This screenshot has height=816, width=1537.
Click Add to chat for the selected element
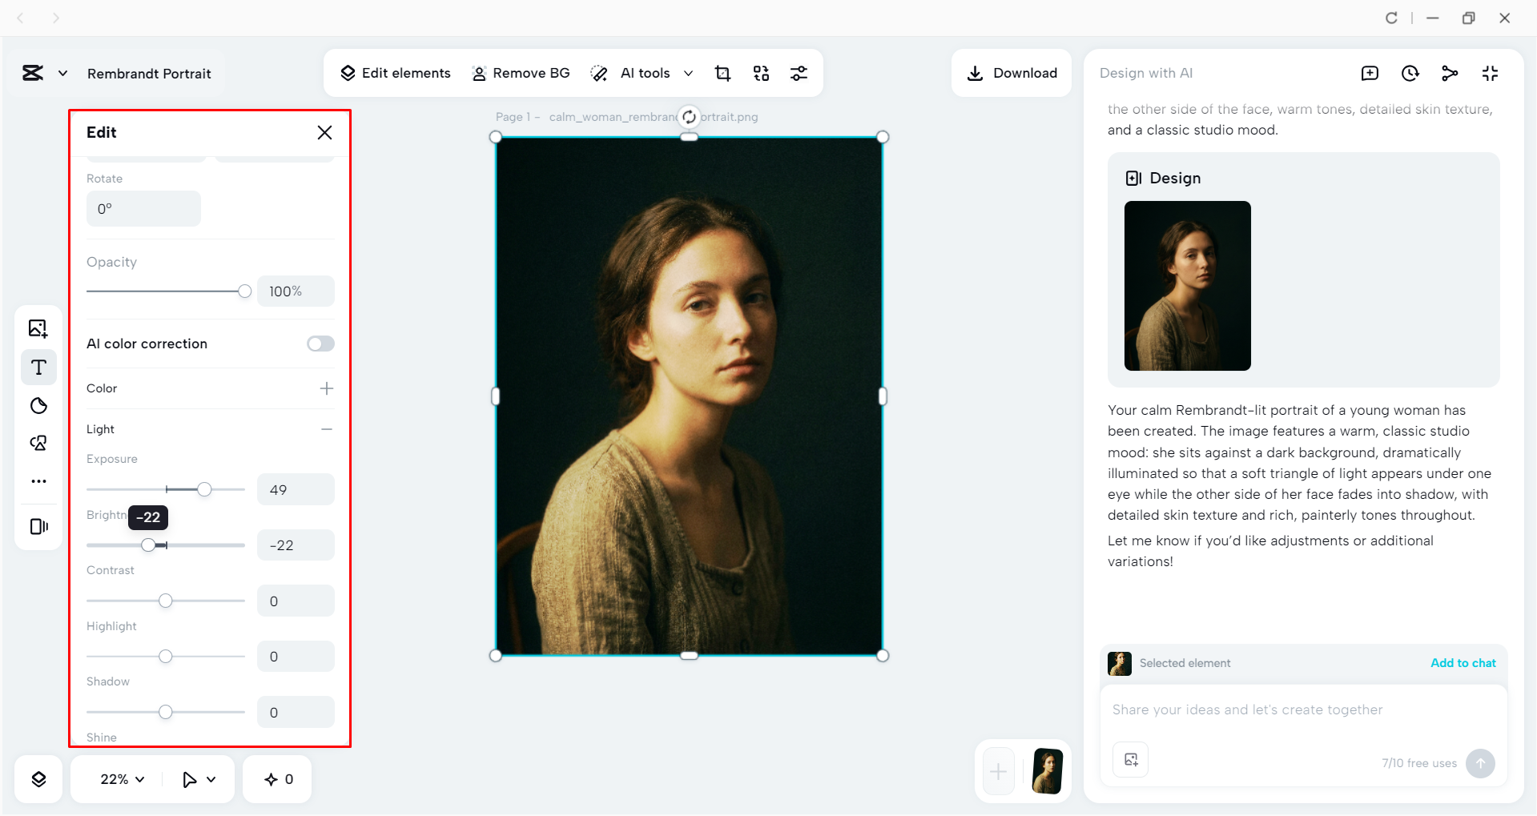point(1462,663)
